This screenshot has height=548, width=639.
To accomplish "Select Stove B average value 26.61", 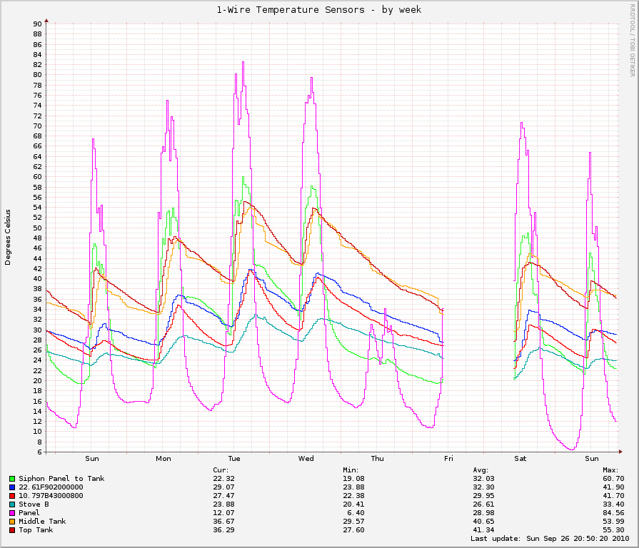I will (x=484, y=504).
